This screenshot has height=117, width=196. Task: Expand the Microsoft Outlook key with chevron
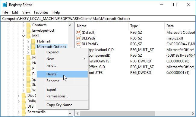[x=28, y=47]
